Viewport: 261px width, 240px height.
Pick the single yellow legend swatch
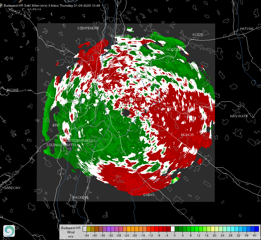click(213, 229)
